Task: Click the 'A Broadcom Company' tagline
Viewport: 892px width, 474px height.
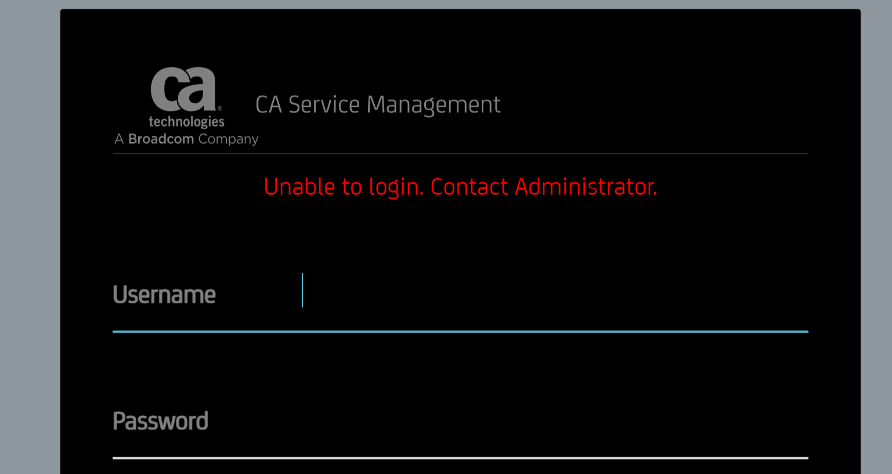Action: pyautogui.click(x=186, y=139)
